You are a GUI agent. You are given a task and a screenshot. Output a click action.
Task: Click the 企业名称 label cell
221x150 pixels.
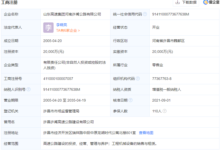pos(21,14)
